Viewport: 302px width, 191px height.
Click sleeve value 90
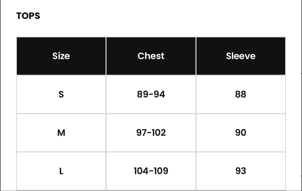point(241,133)
